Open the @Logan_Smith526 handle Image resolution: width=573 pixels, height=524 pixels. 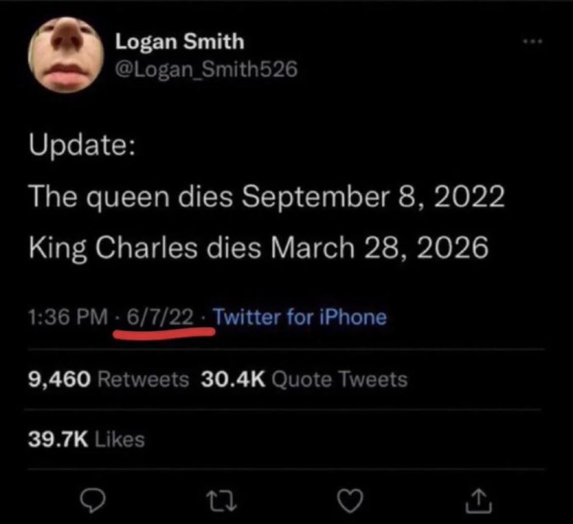[x=206, y=70]
